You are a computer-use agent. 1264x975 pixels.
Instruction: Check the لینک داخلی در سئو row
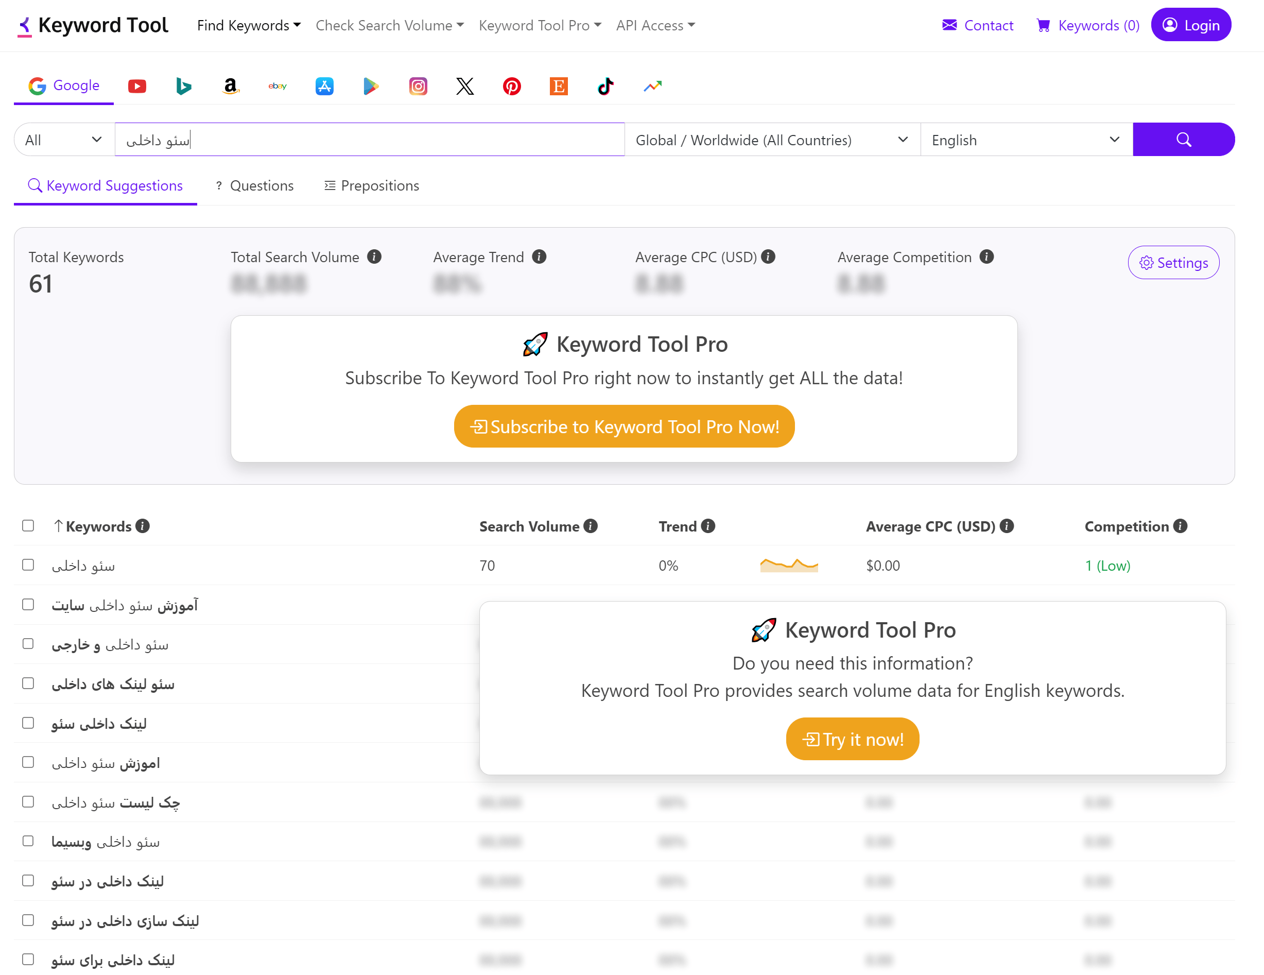click(28, 881)
